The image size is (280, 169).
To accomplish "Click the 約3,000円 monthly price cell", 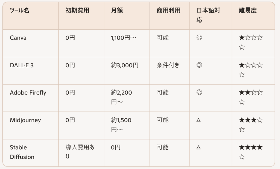I will tap(124, 65).
